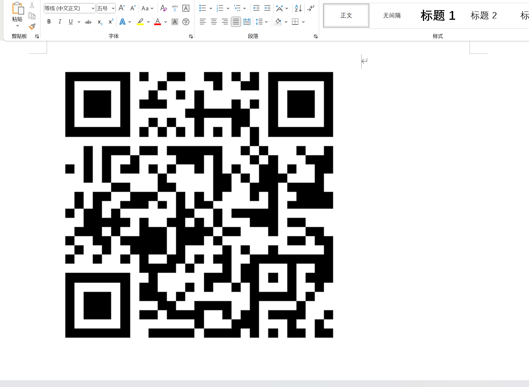Click the Cut scissors icon
The width and height of the screenshot is (529, 387).
[32, 5]
